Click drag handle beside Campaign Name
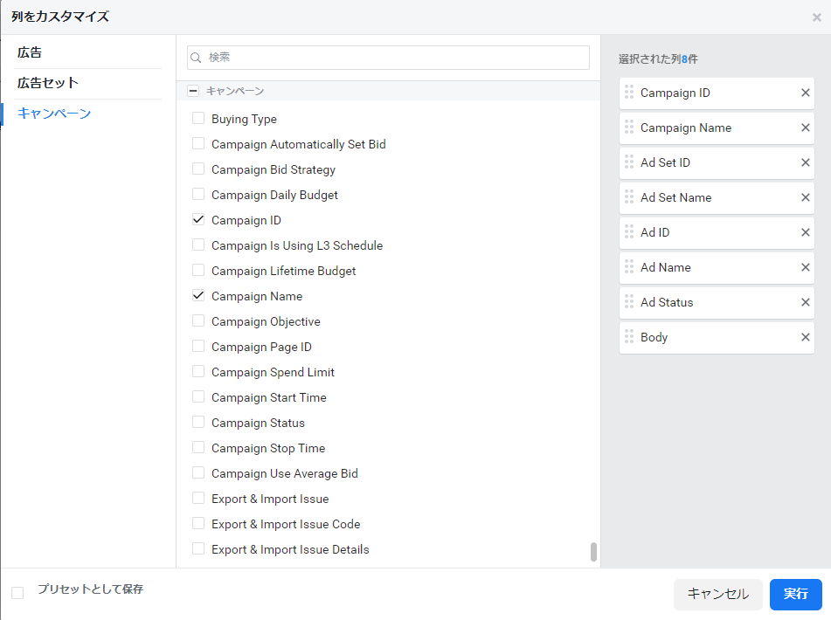Screen dimensions: 831x620 [x=629, y=127]
